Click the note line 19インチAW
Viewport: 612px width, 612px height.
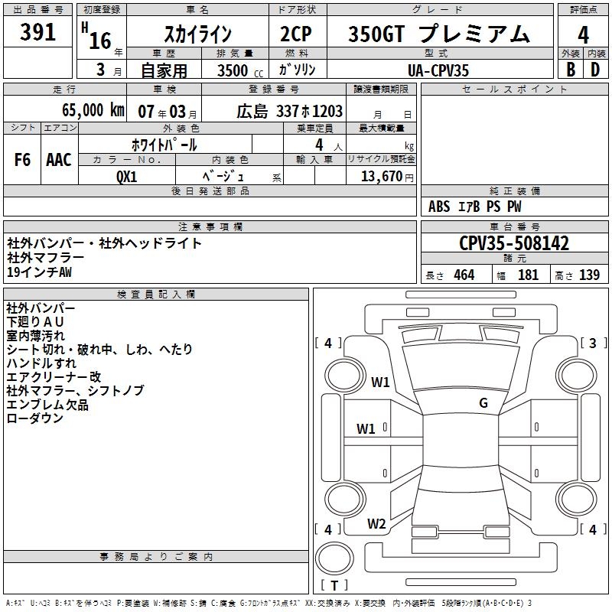click(40, 272)
